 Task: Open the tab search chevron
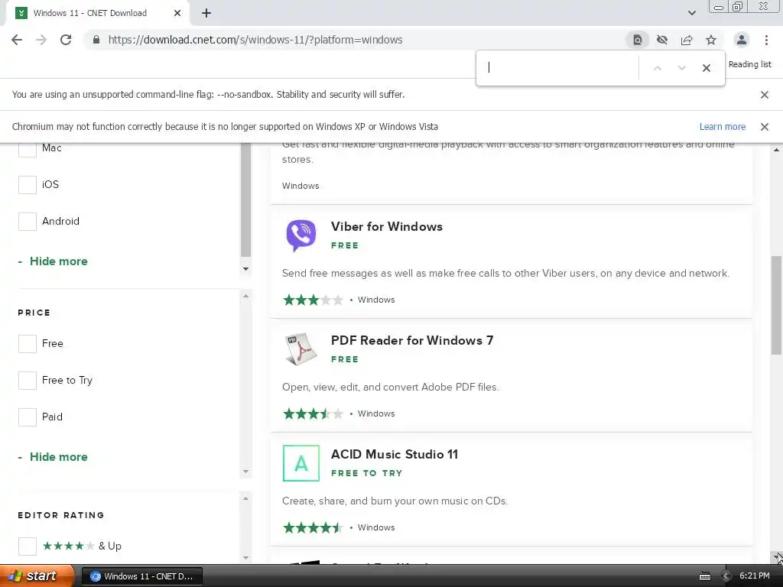(691, 13)
